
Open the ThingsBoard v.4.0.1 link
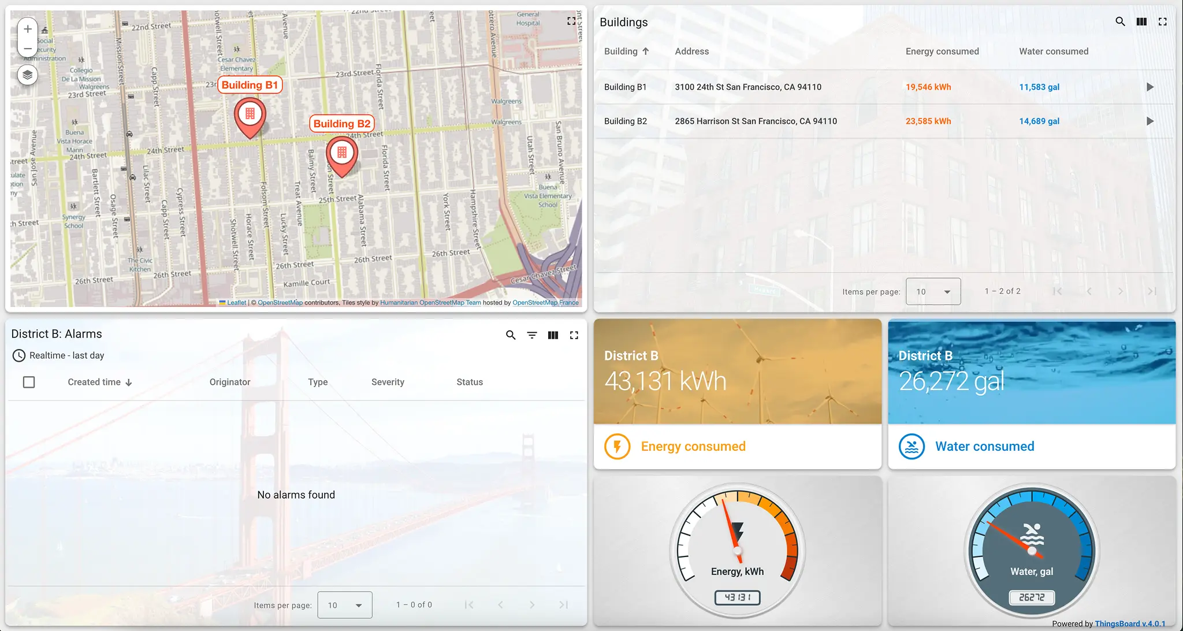coord(1130,623)
